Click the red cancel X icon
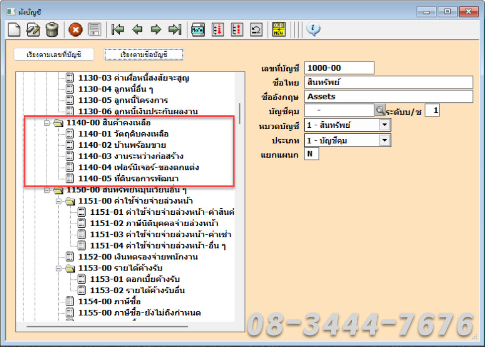Viewport: 485px width, 347px height. pyautogui.click(x=76, y=30)
